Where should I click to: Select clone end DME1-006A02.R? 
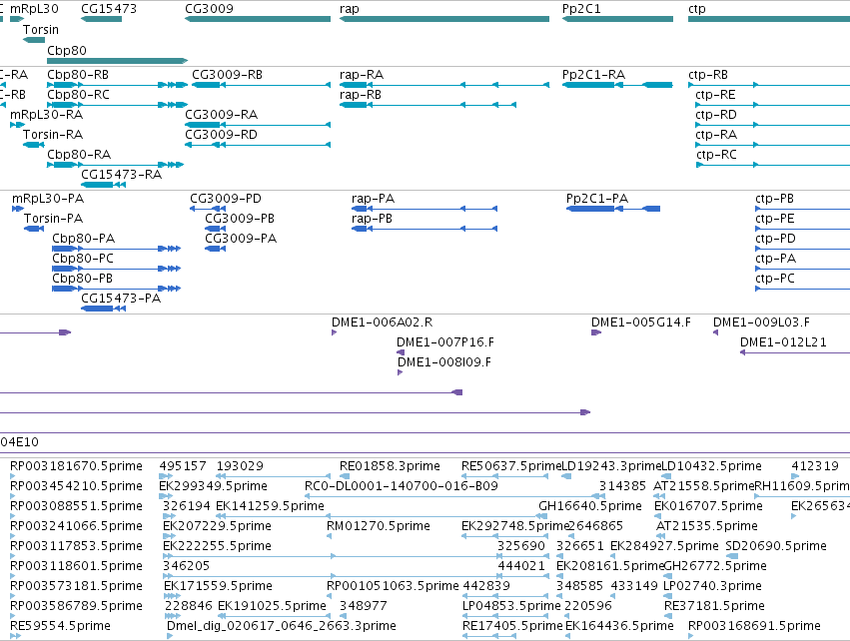tap(334, 332)
